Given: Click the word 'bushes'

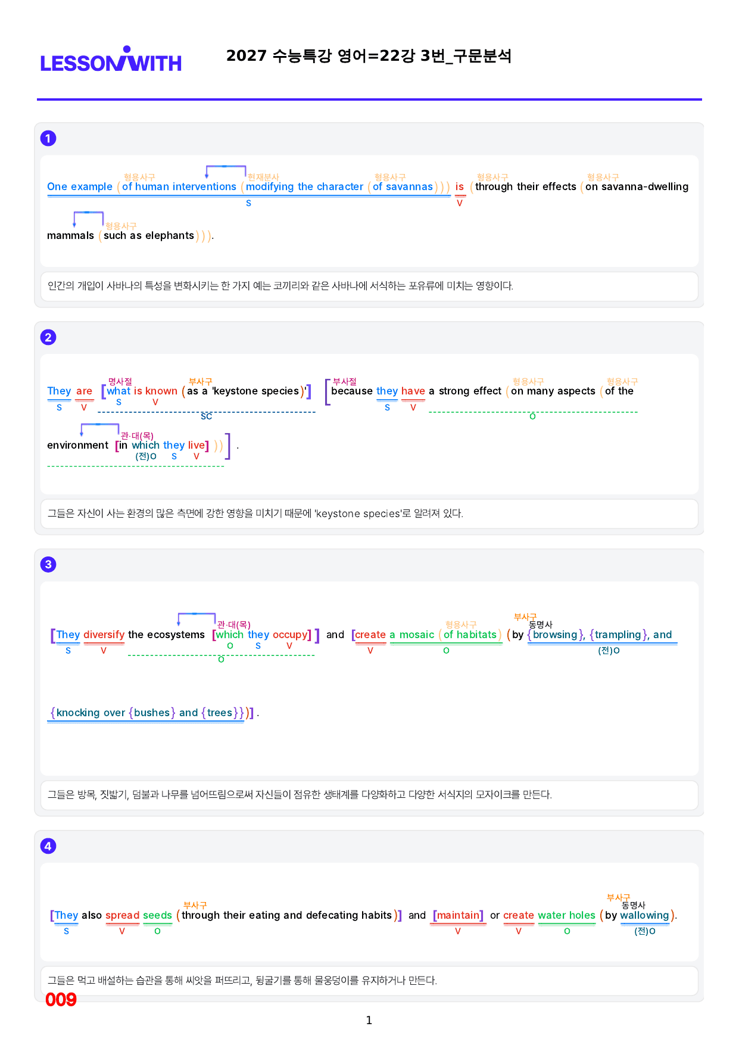Looking at the screenshot, I should click(152, 713).
